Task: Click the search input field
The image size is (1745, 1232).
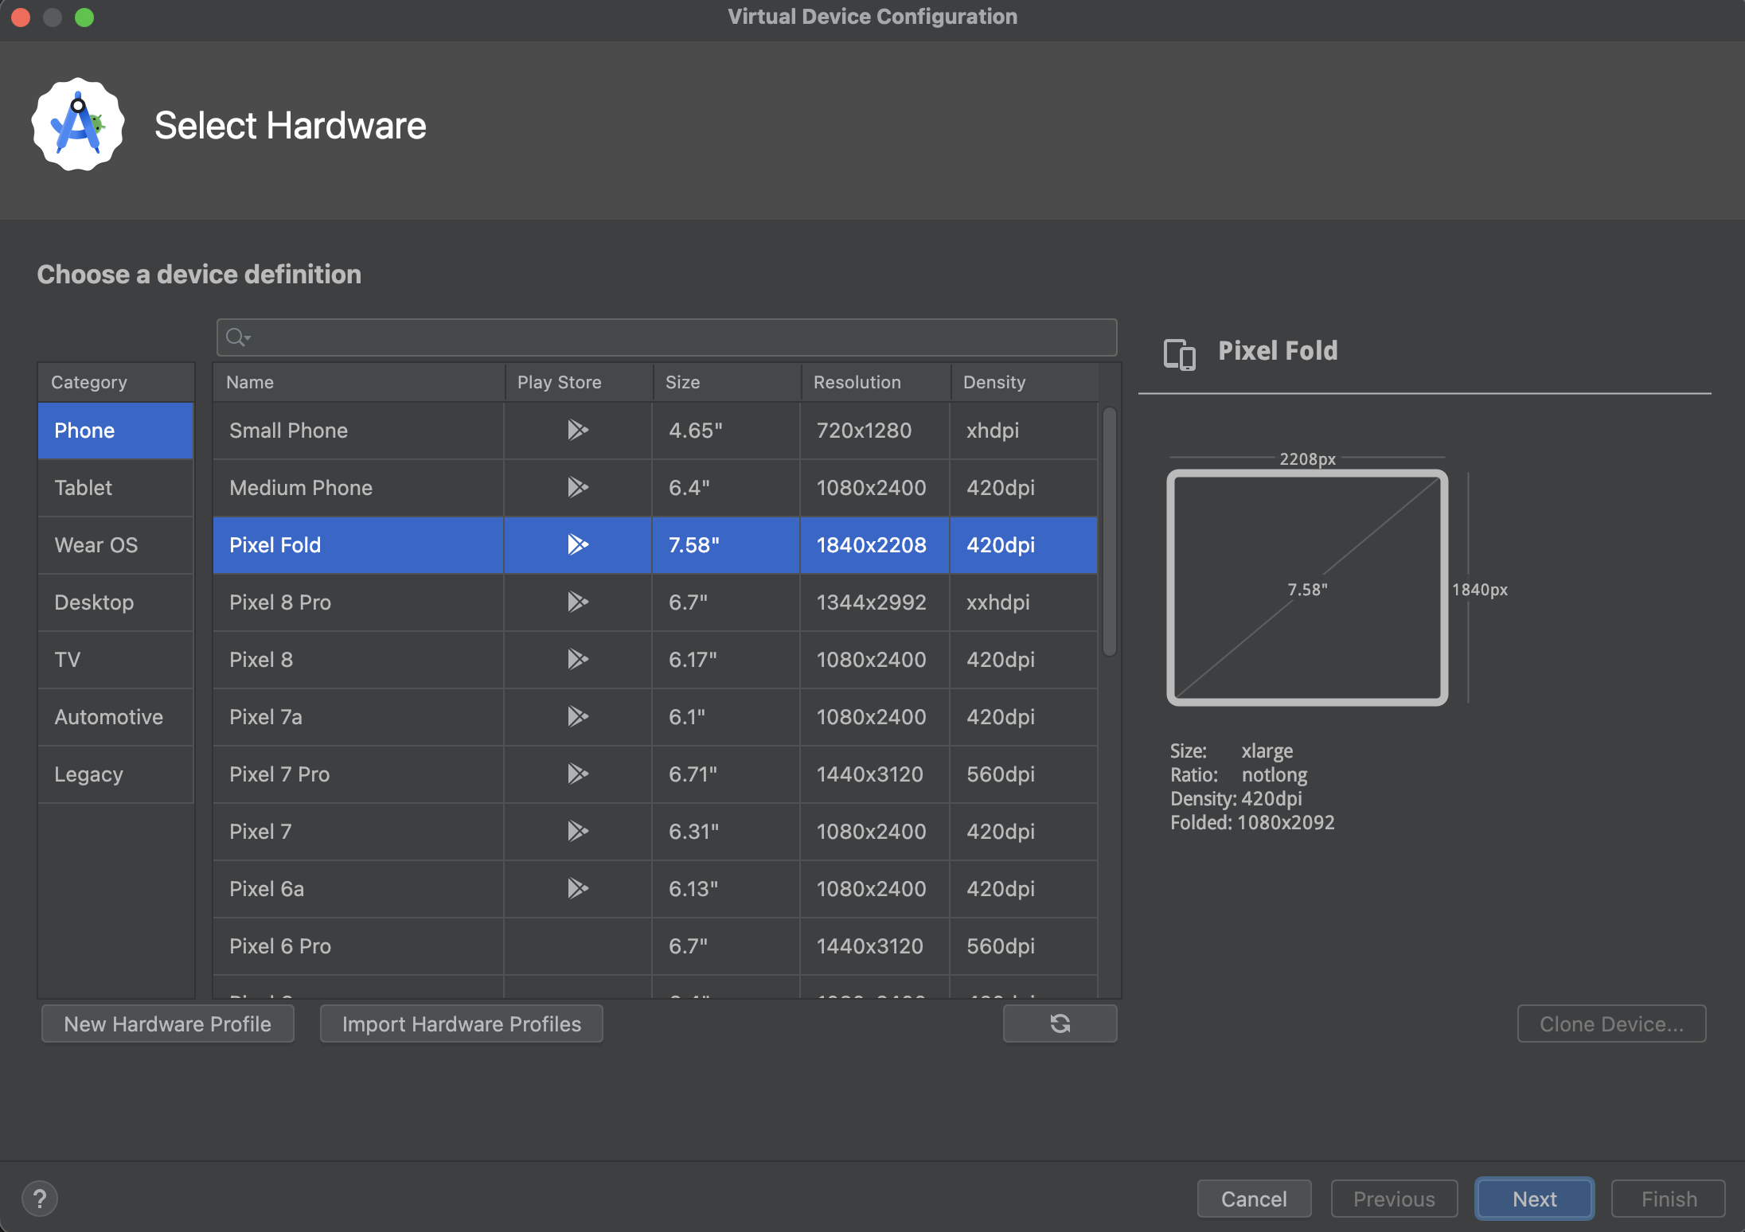Action: click(666, 336)
